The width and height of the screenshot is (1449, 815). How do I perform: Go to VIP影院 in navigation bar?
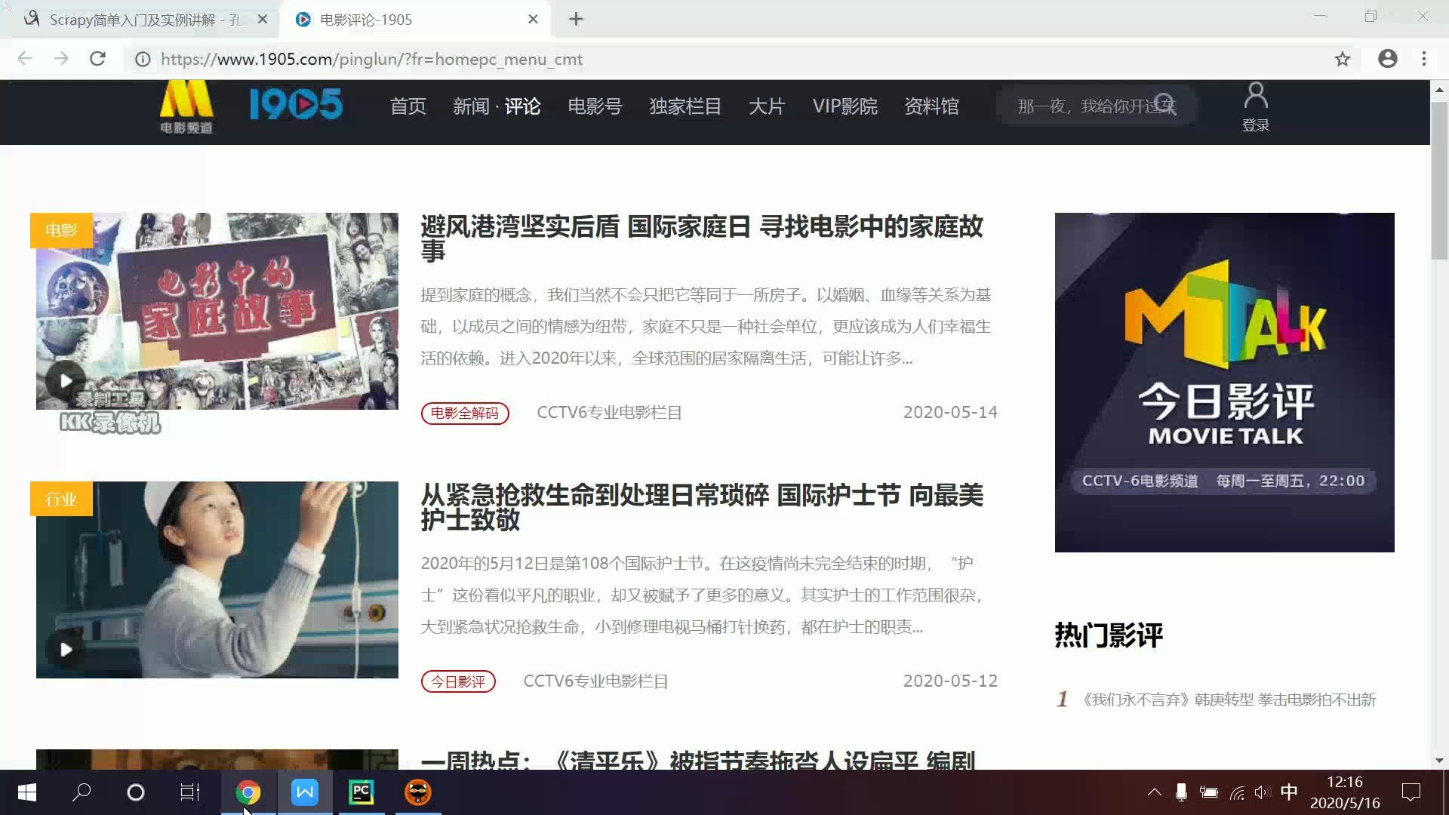point(844,106)
